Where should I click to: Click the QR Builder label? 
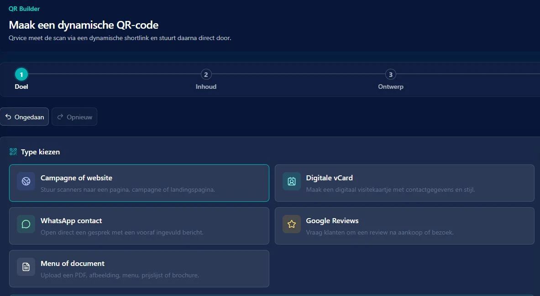(x=24, y=9)
